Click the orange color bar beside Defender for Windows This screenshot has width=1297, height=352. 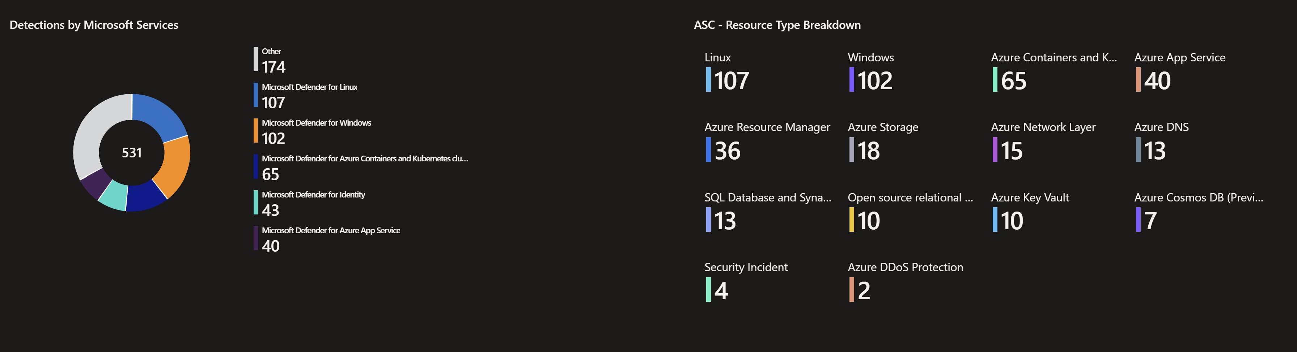tap(256, 131)
